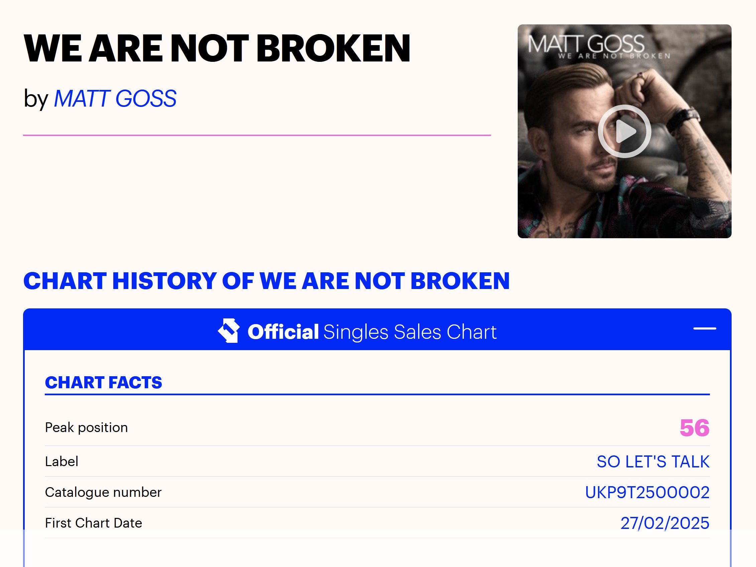Select the CHART FACTS heading
This screenshot has width=756, height=567.
click(x=103, y=383)
